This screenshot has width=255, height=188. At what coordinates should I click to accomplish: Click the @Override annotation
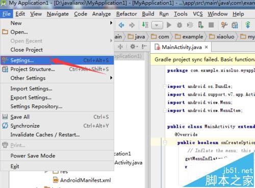pyautogui.click(x=186, y=134)
